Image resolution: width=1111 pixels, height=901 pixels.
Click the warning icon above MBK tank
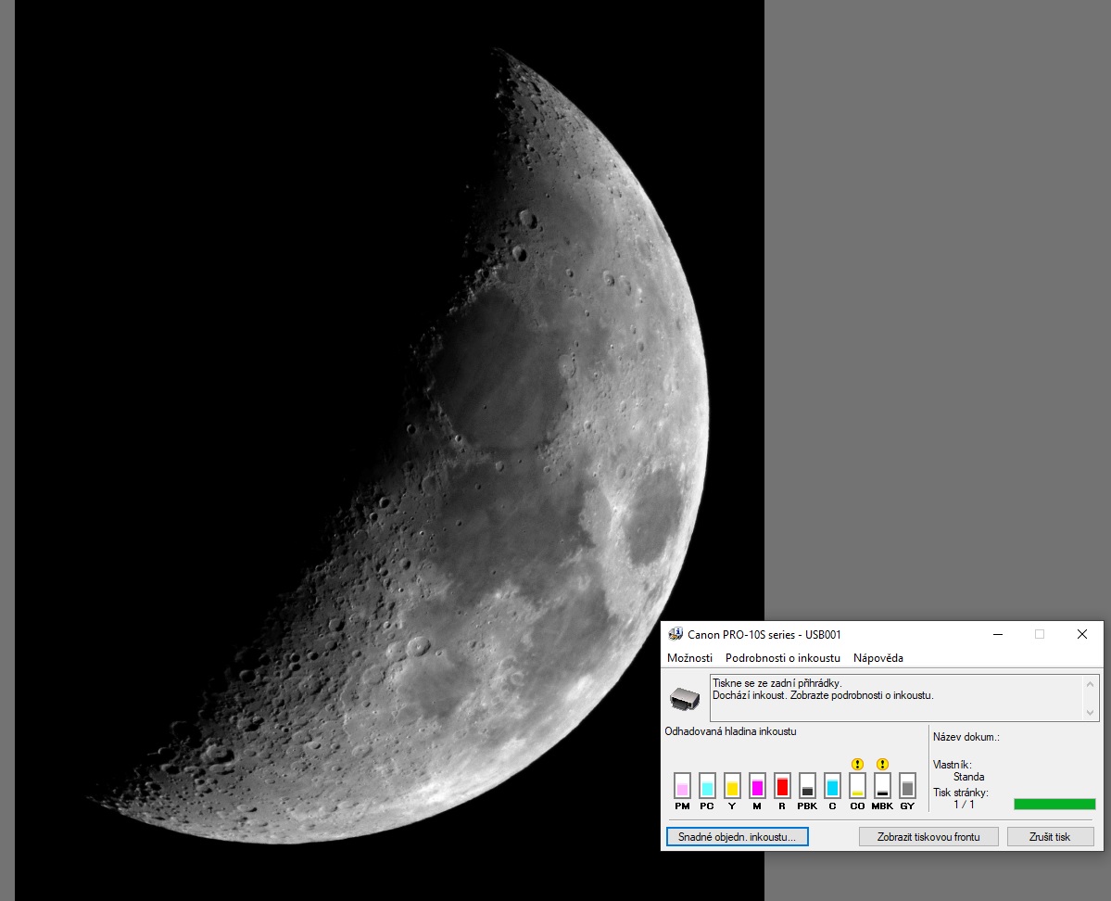coord(882,765)
